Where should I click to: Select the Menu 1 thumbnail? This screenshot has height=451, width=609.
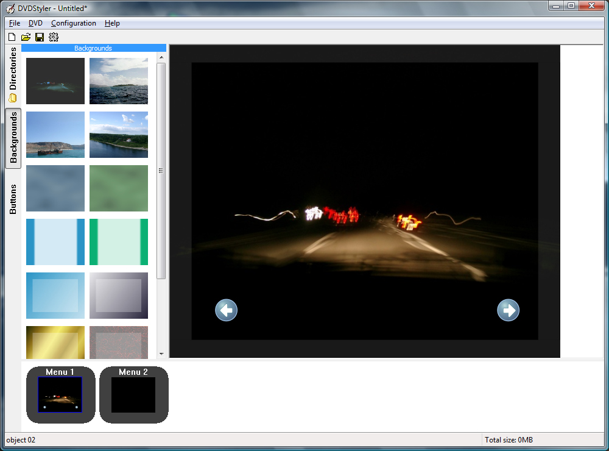click(60, 394)
